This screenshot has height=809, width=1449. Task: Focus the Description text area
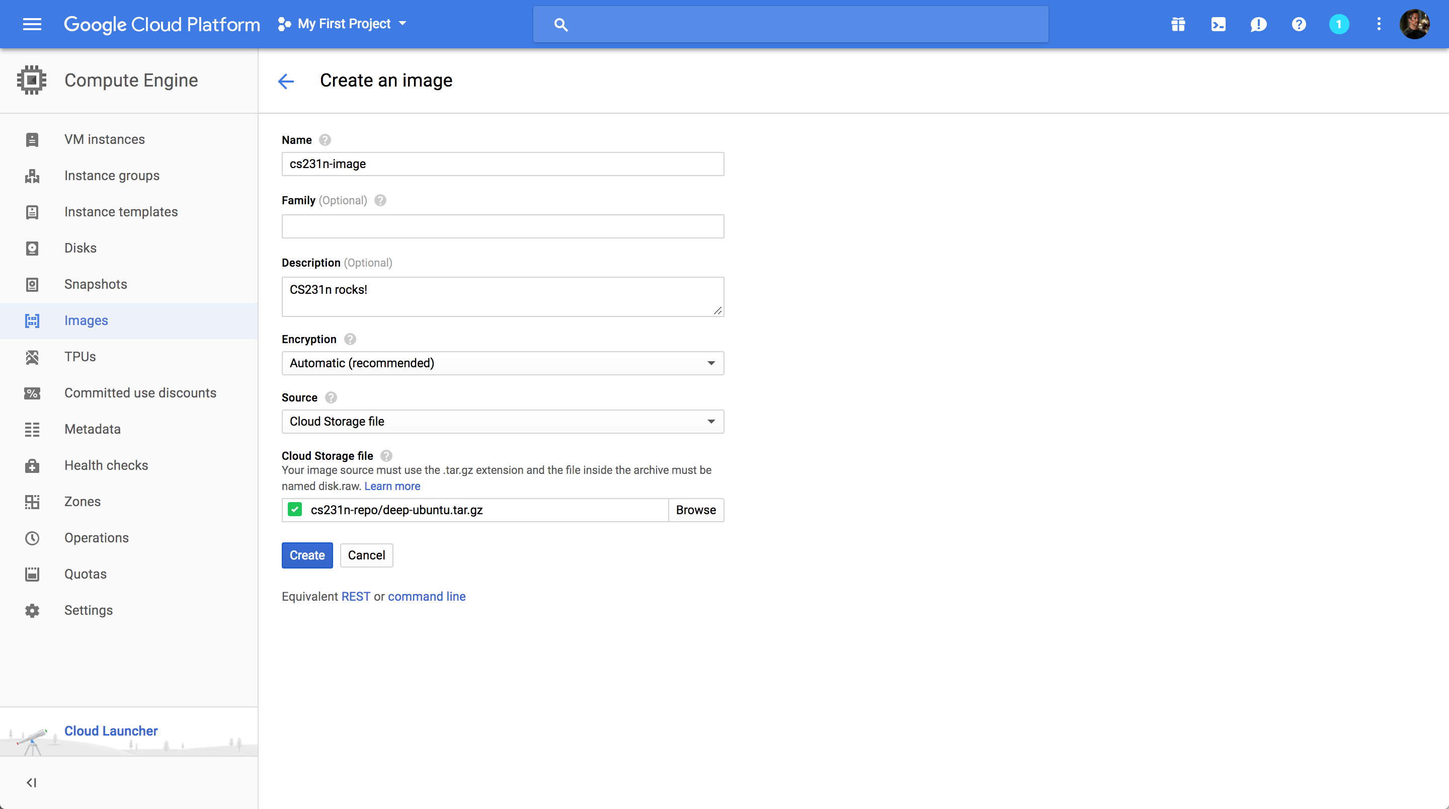[x=503, y=297]
